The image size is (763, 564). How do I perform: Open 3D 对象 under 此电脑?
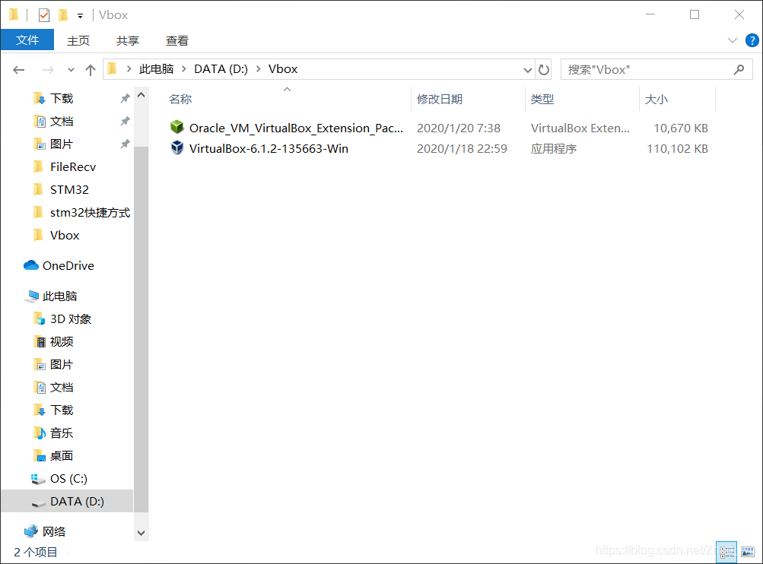71,319
